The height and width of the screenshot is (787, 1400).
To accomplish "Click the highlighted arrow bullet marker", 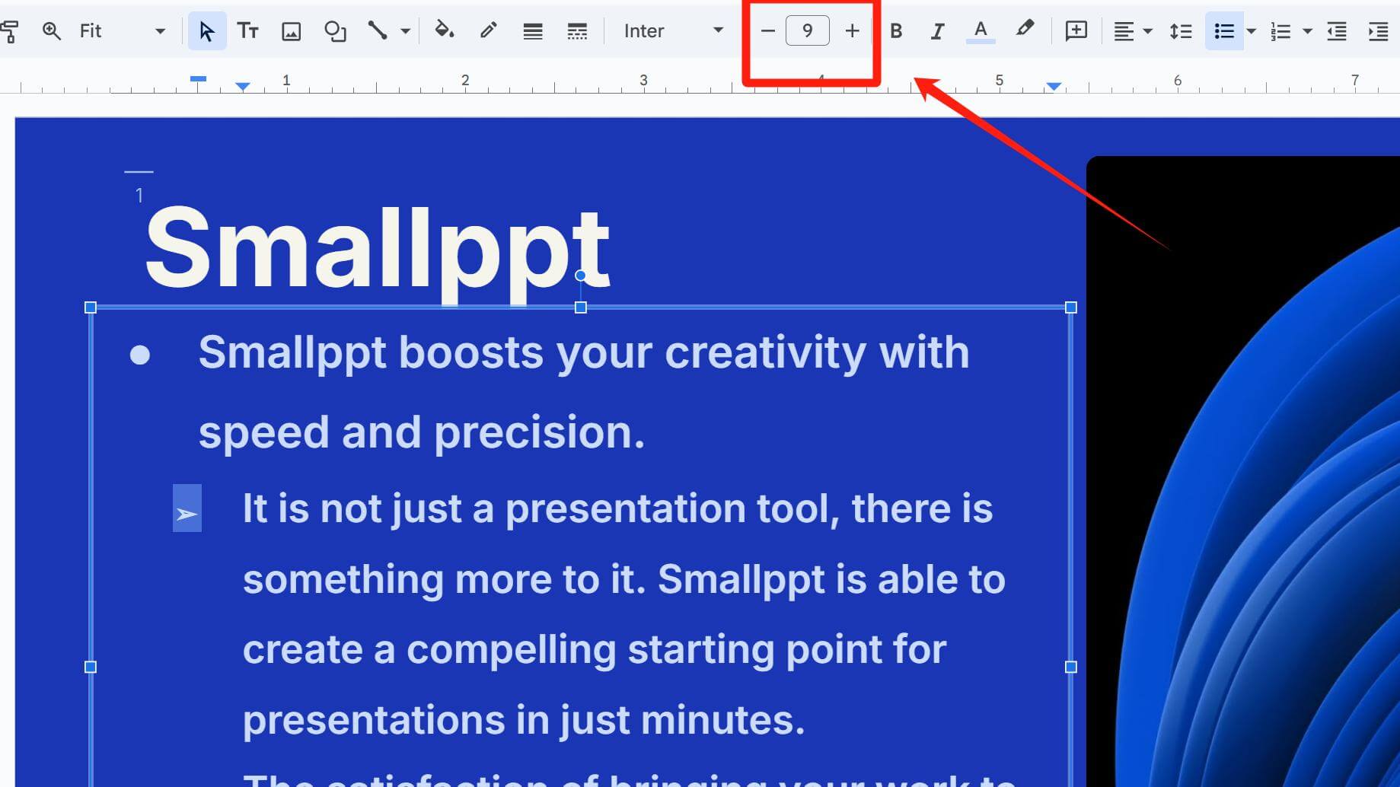I will (187, 508).
